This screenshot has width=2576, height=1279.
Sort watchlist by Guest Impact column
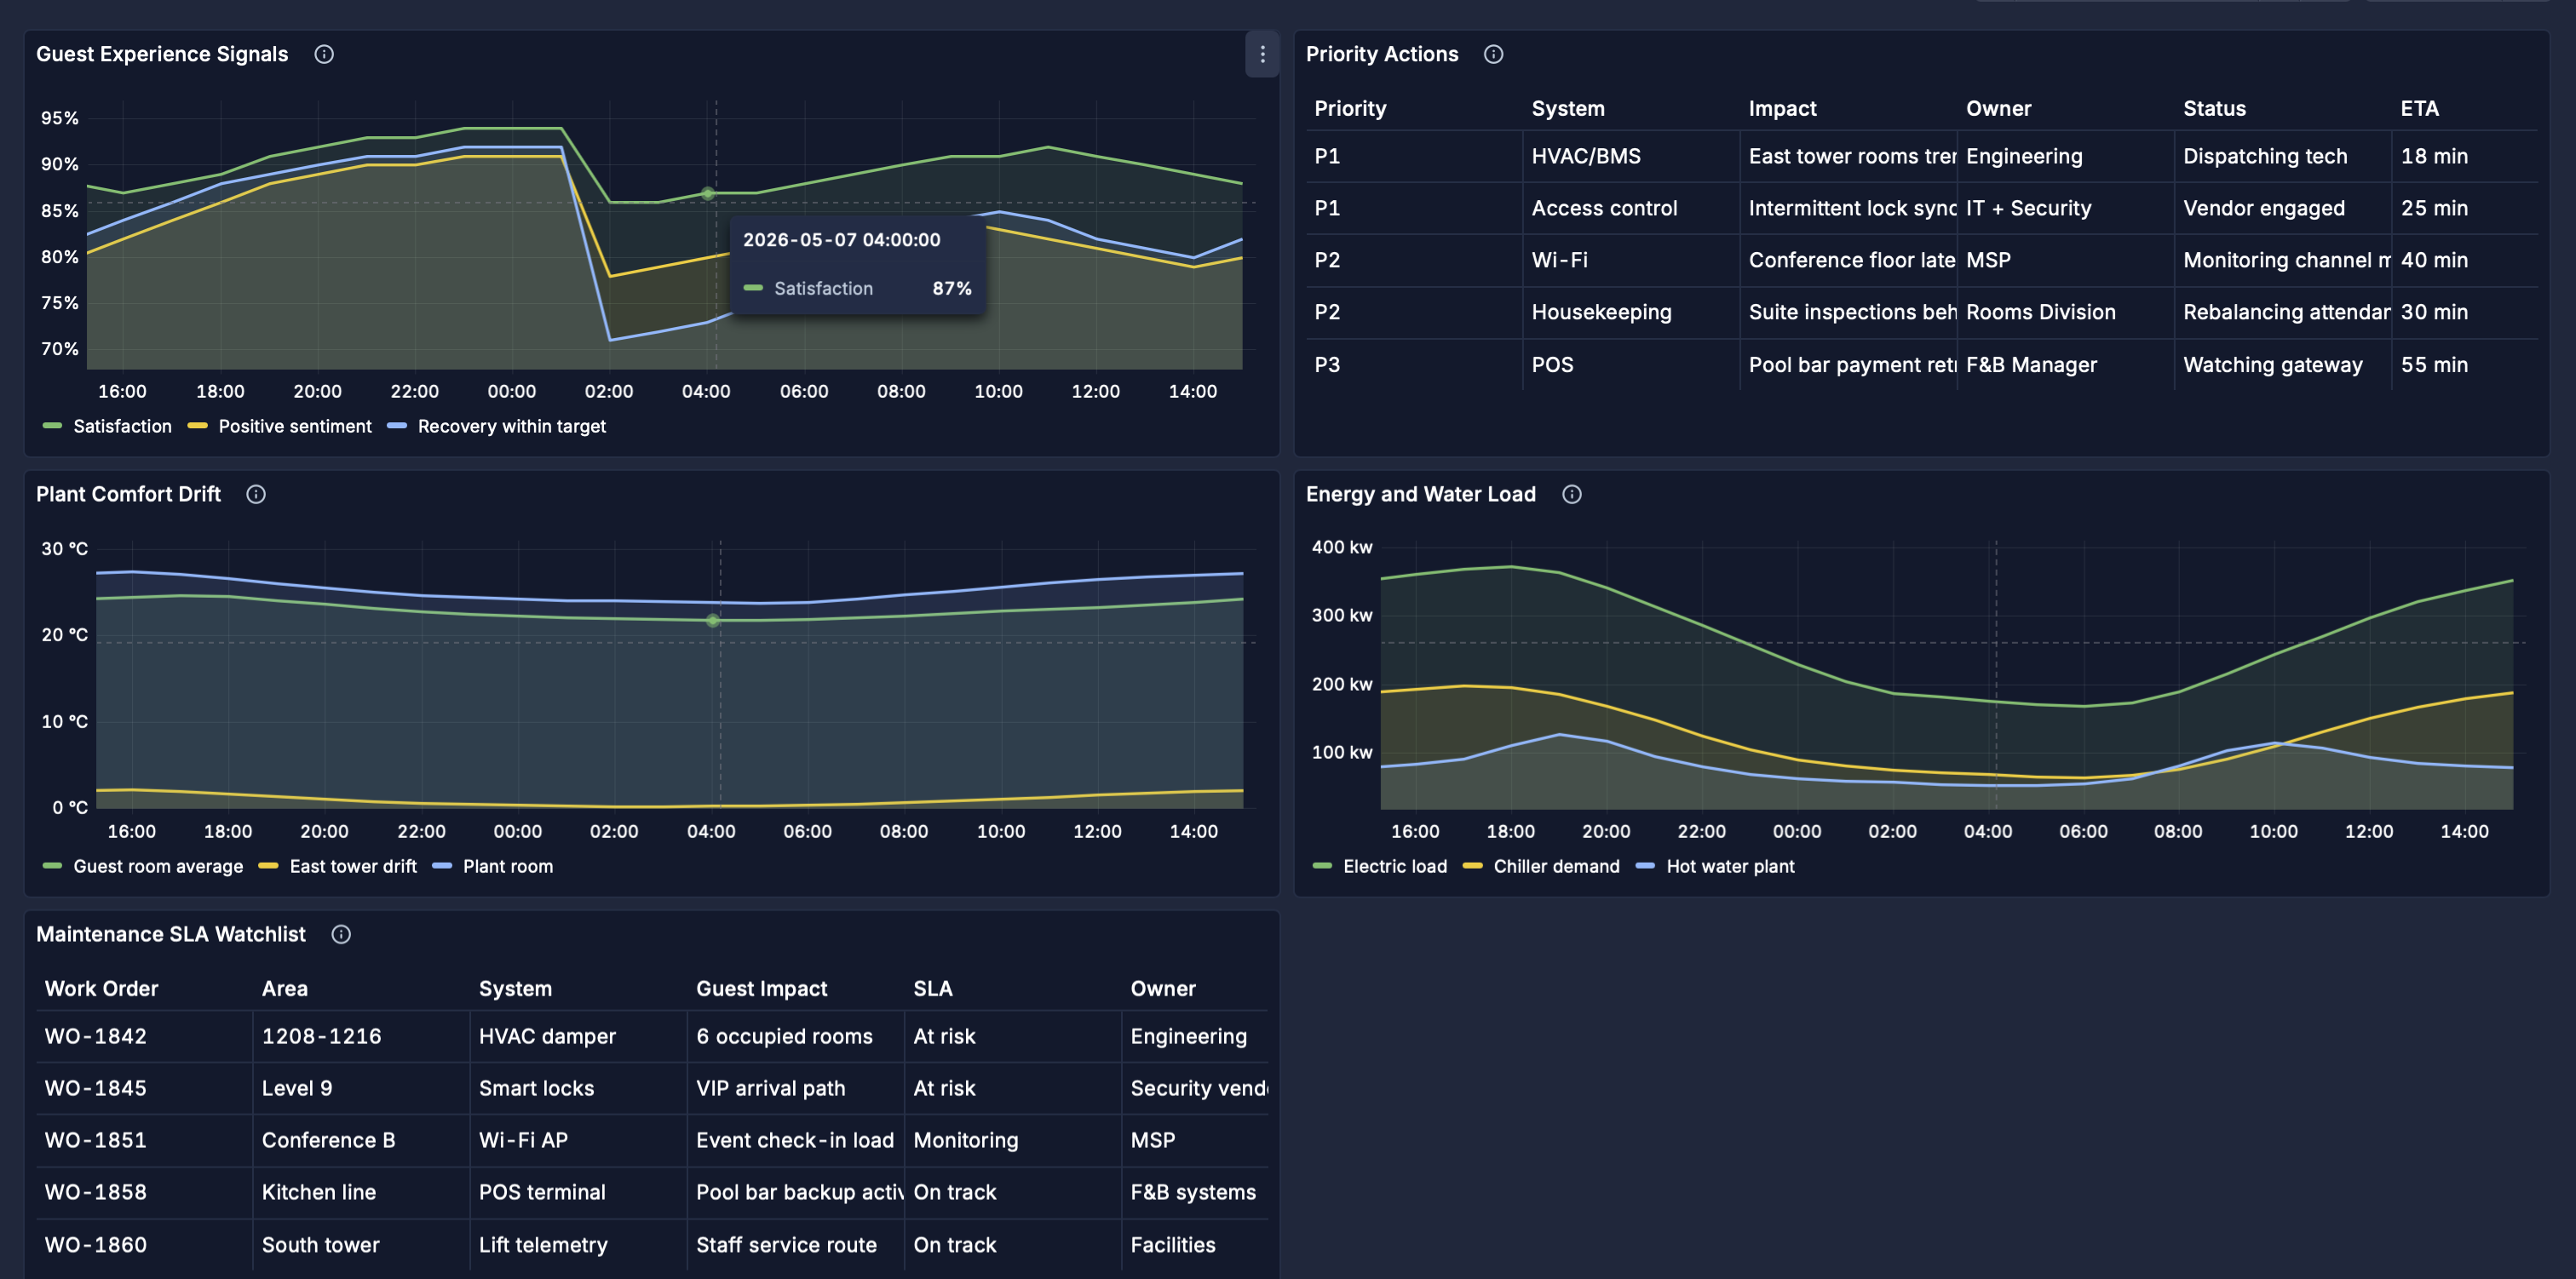pyautogui.click(x=761, y=988)
